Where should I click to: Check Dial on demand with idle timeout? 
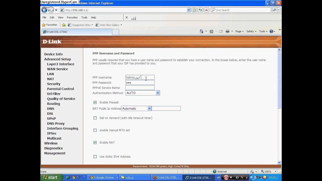point(95,118)
